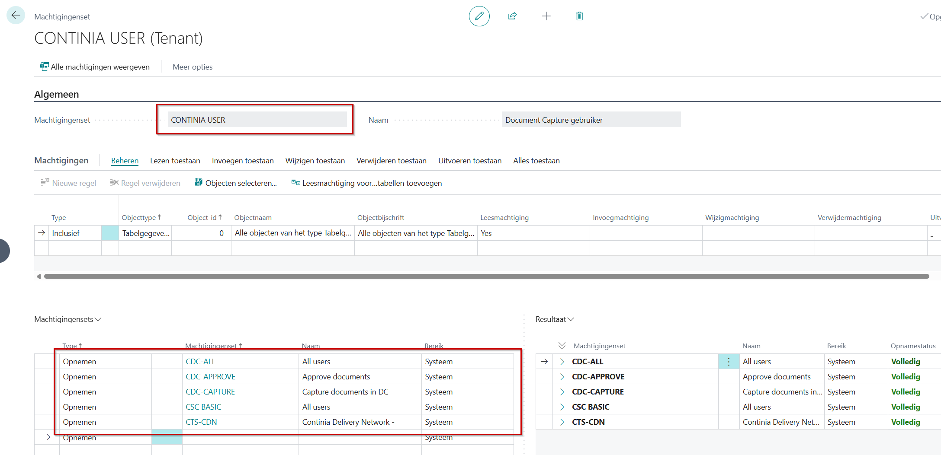Open the CDC-ALL permission set link
Viewport: 941px width, 455px height.
tap(201, 362)
